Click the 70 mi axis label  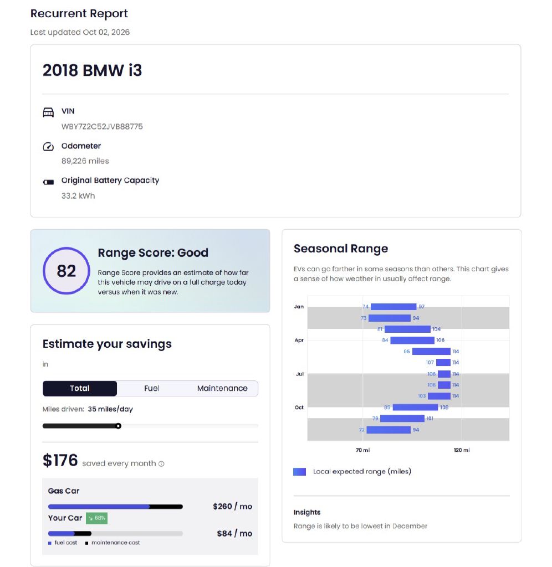click(x=362, y=450)
